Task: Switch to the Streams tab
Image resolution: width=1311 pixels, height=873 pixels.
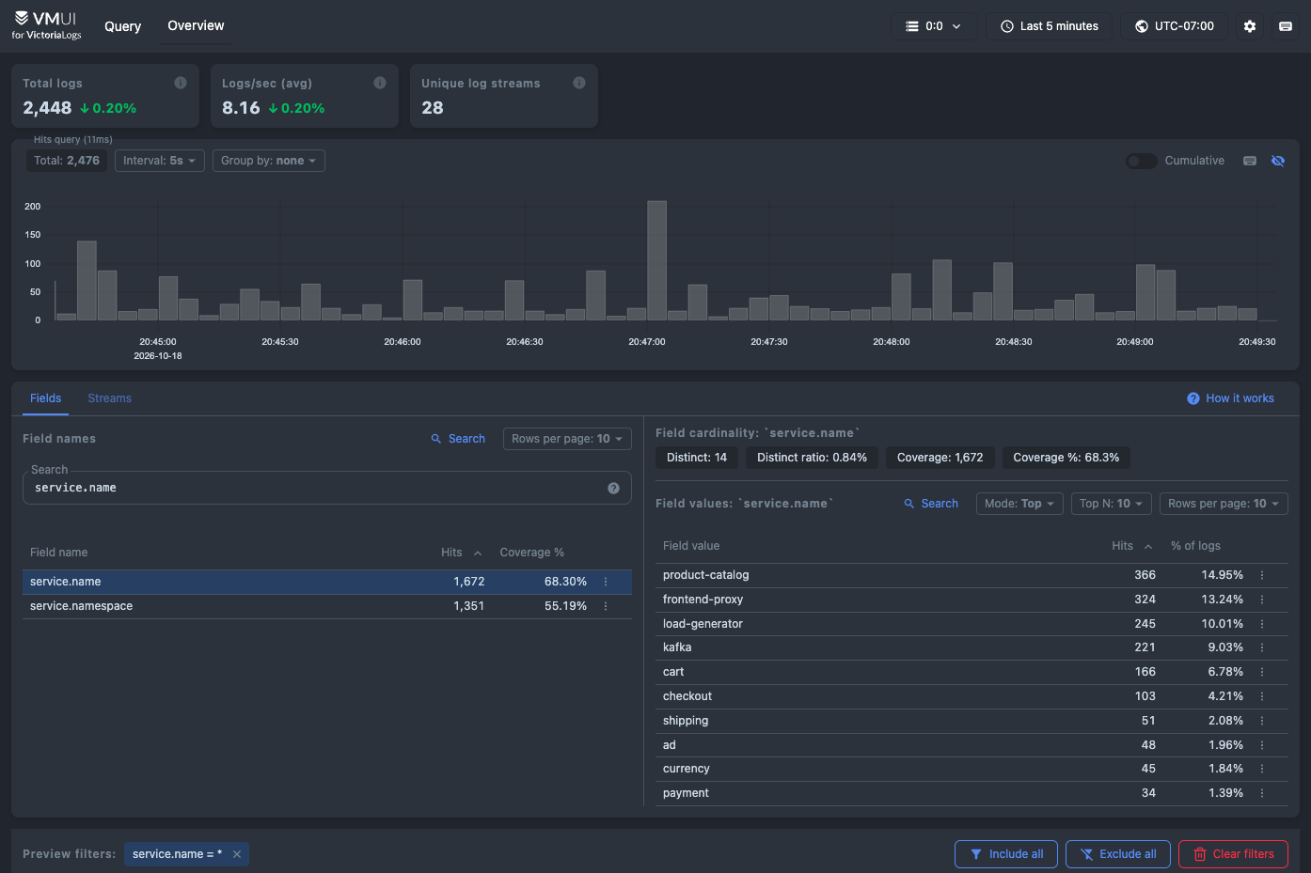Action: (x=110, y=398)
